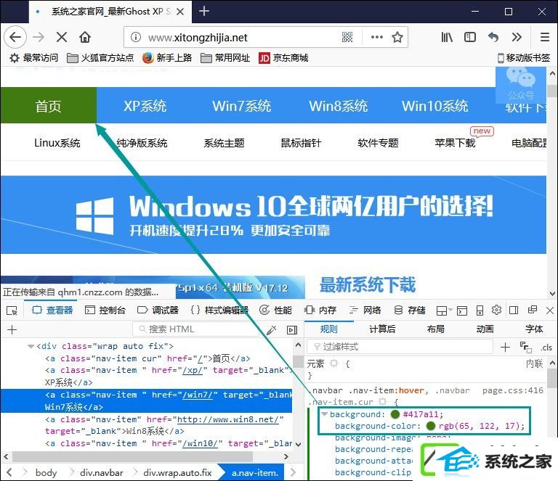Click the 首页 navigation link

49,105
